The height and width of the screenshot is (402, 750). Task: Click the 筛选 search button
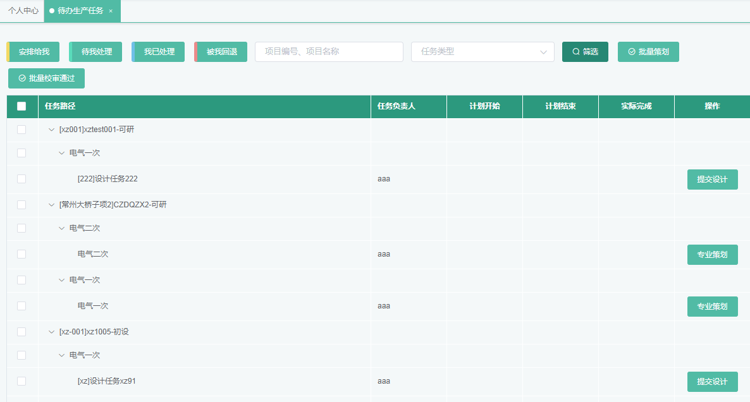click(x=585, y=52)
